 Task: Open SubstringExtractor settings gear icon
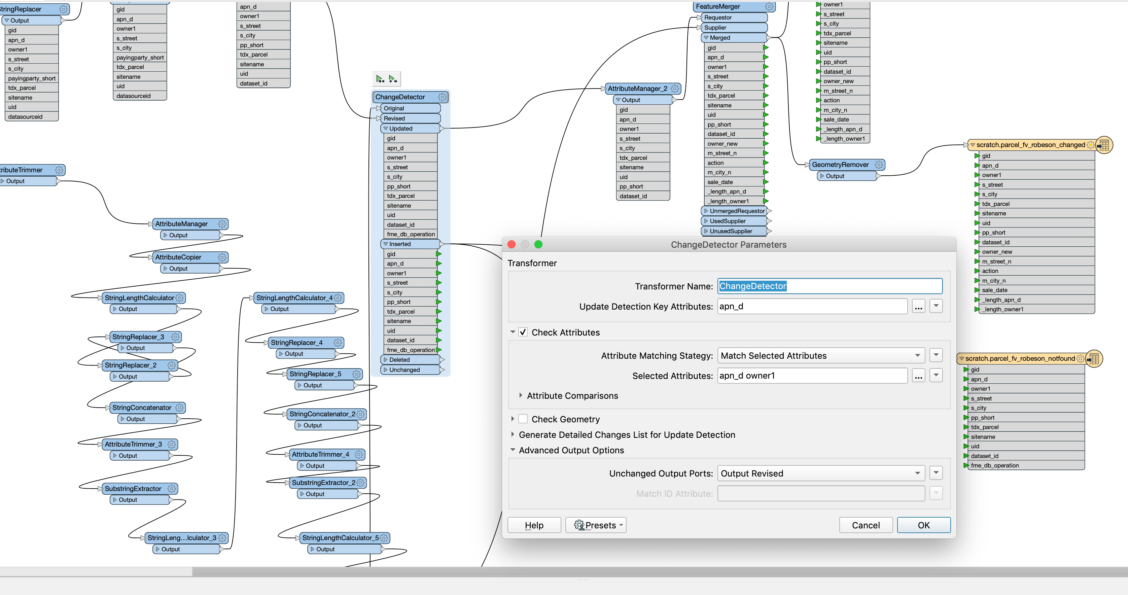coord(172,489)
